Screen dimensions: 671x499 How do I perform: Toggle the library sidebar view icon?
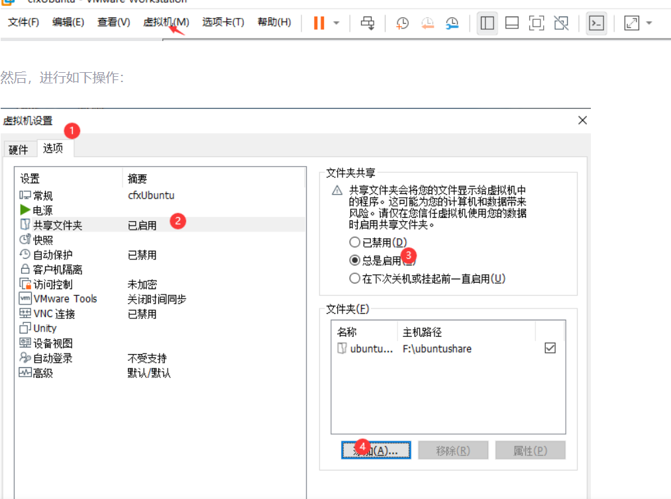pyautogui.click(x=487, y=23)
